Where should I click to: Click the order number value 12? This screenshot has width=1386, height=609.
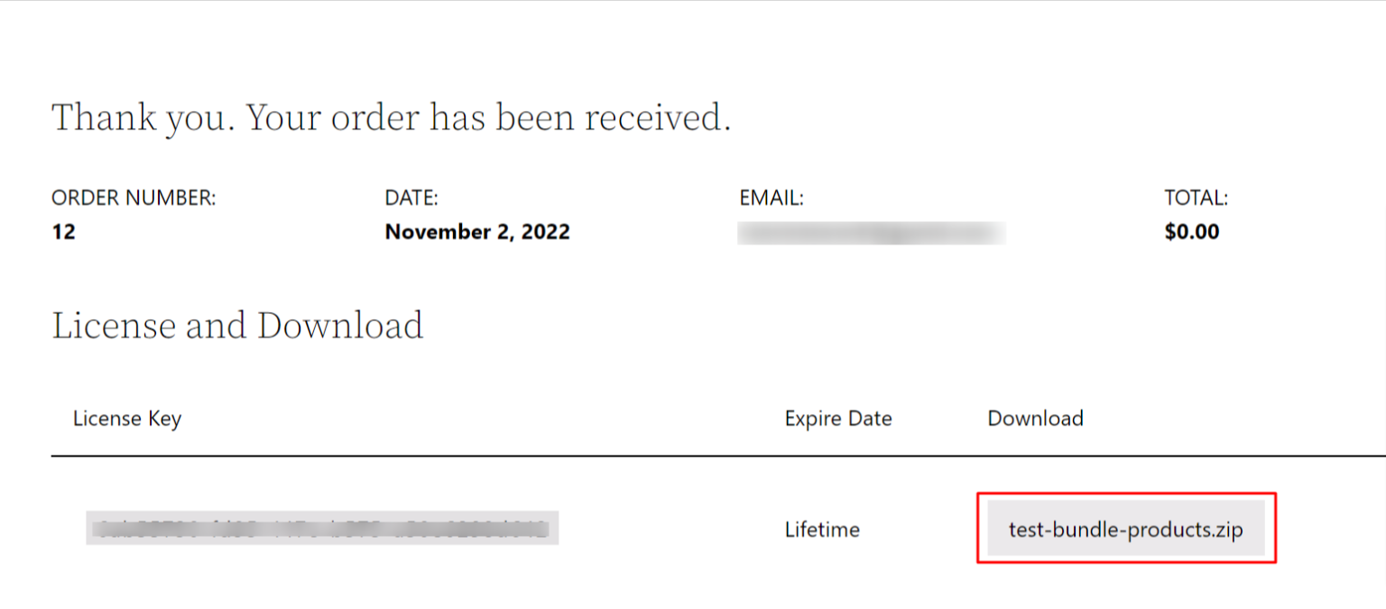pyautogui.click(x=63, y=232)
